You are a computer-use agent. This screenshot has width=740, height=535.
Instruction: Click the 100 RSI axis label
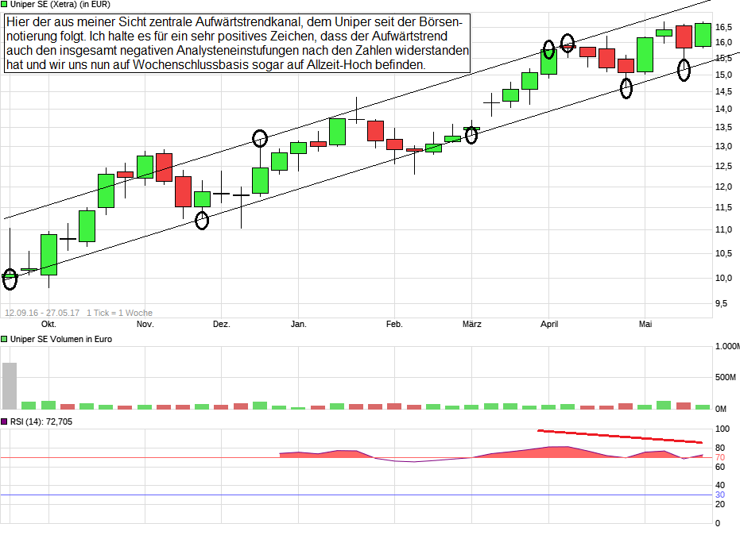(x=723, y=429)
